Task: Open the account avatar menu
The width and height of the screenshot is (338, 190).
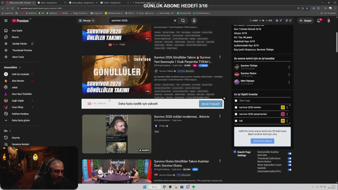Action: (328, 21)
